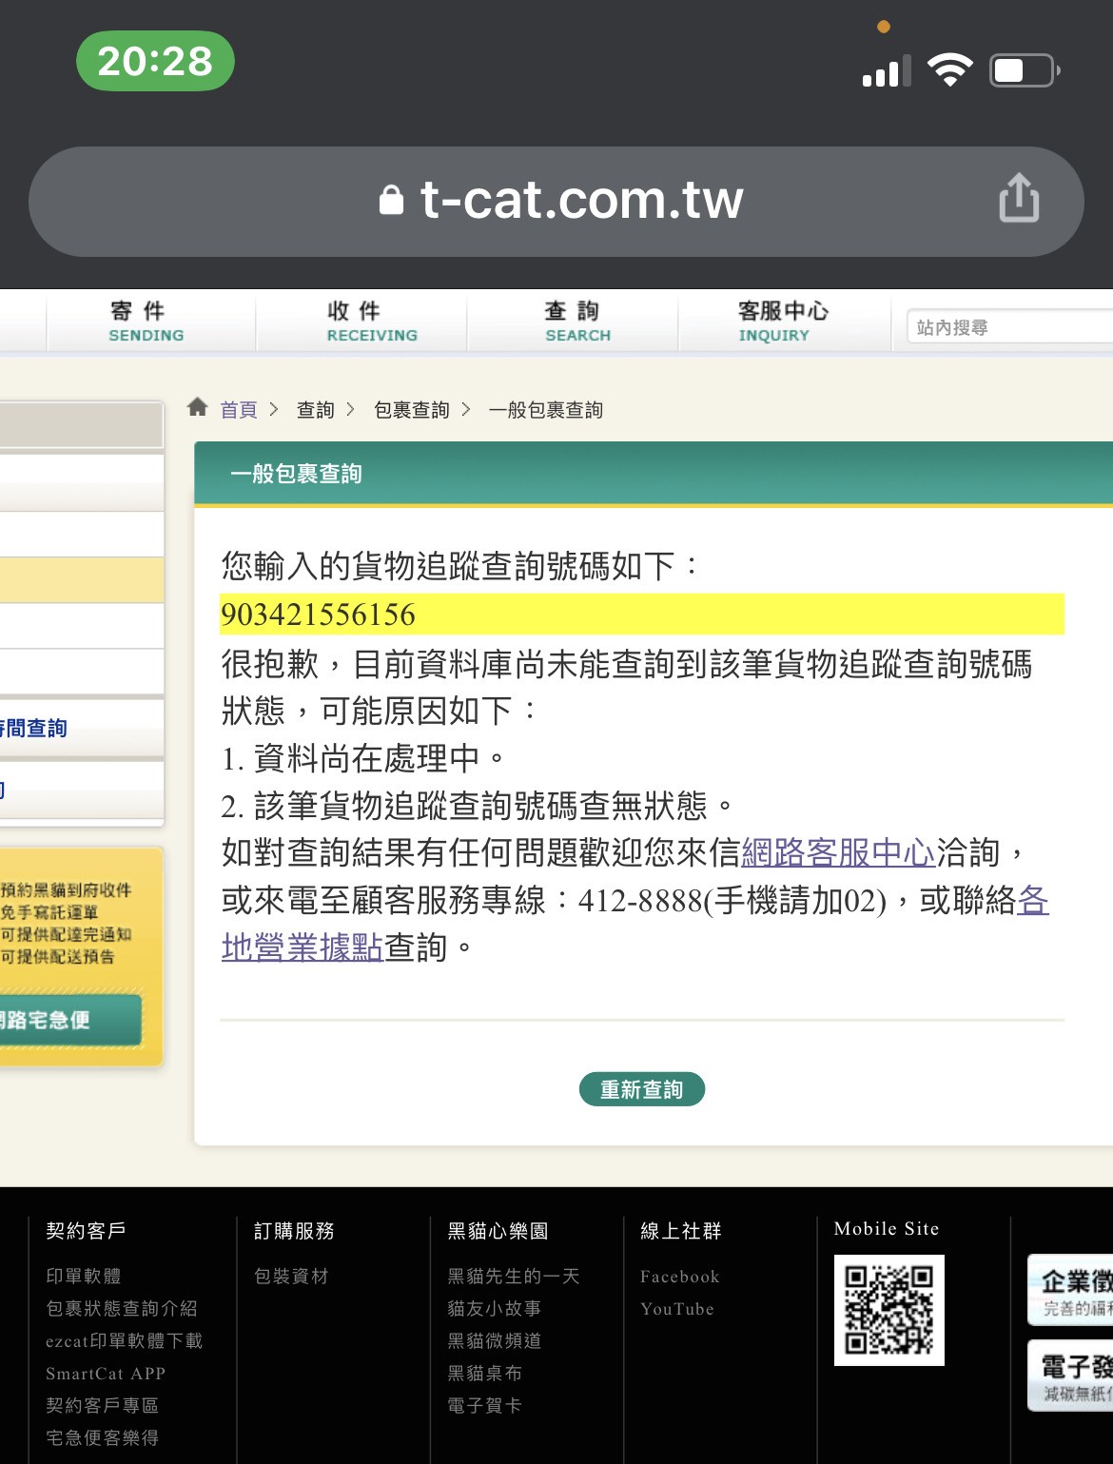Open 黑貓微頻道 footer link

495,1340
